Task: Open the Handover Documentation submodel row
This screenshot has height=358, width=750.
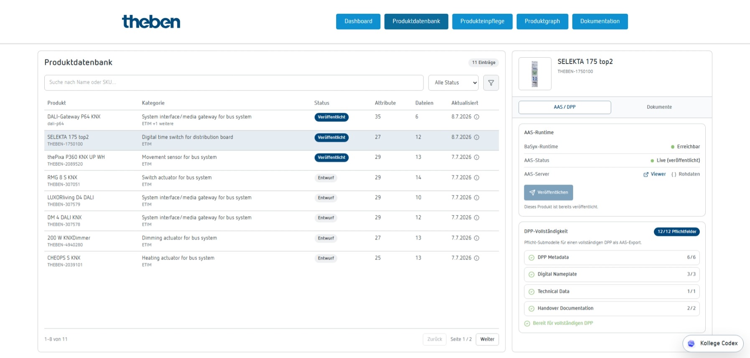Action: 612,309
